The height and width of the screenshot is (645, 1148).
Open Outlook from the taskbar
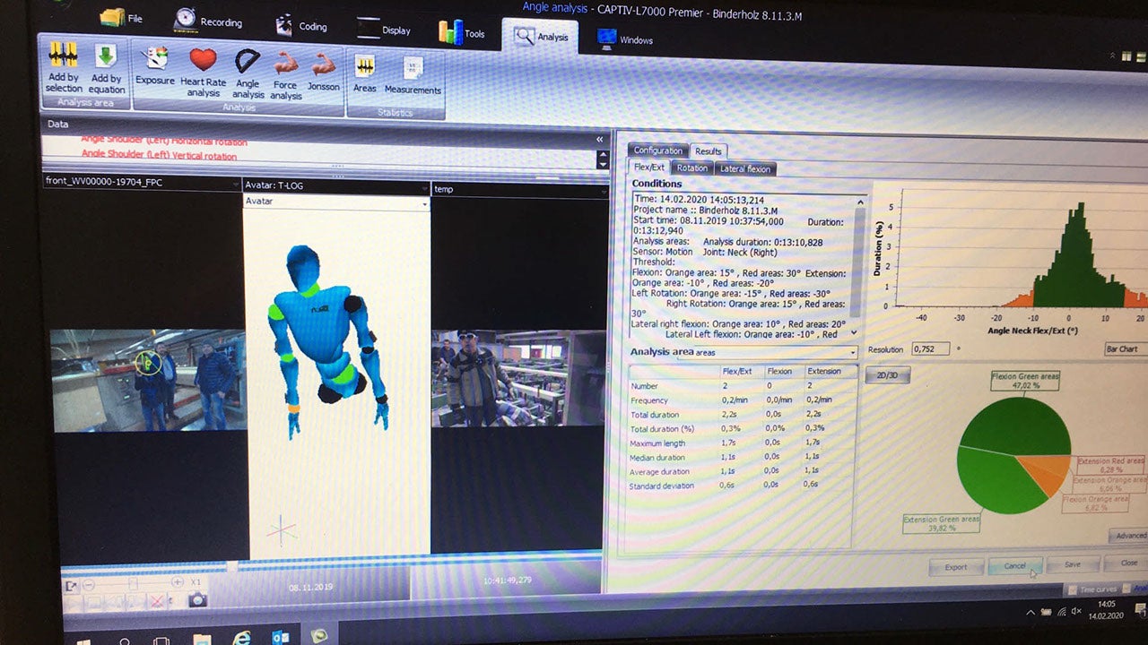280,637
